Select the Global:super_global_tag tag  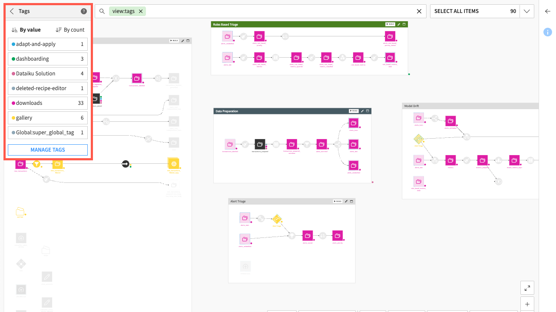click(x=48, y=133)
